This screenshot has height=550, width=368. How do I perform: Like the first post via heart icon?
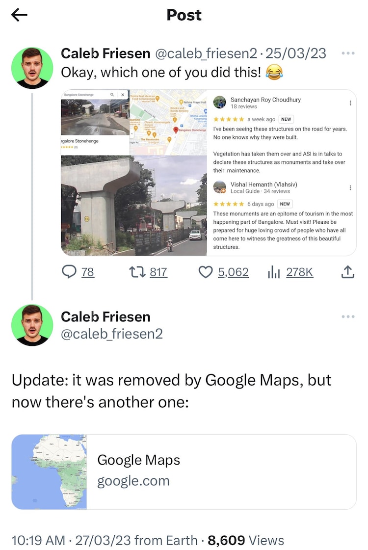coord(205,272)
